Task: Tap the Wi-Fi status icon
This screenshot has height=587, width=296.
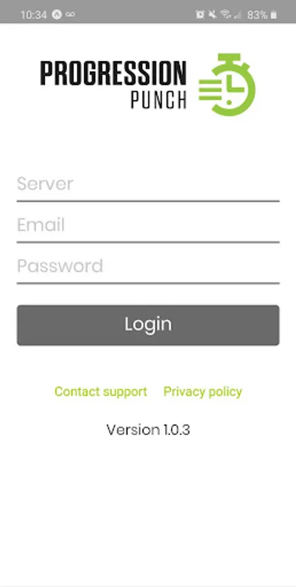Action: click(226, 14)
